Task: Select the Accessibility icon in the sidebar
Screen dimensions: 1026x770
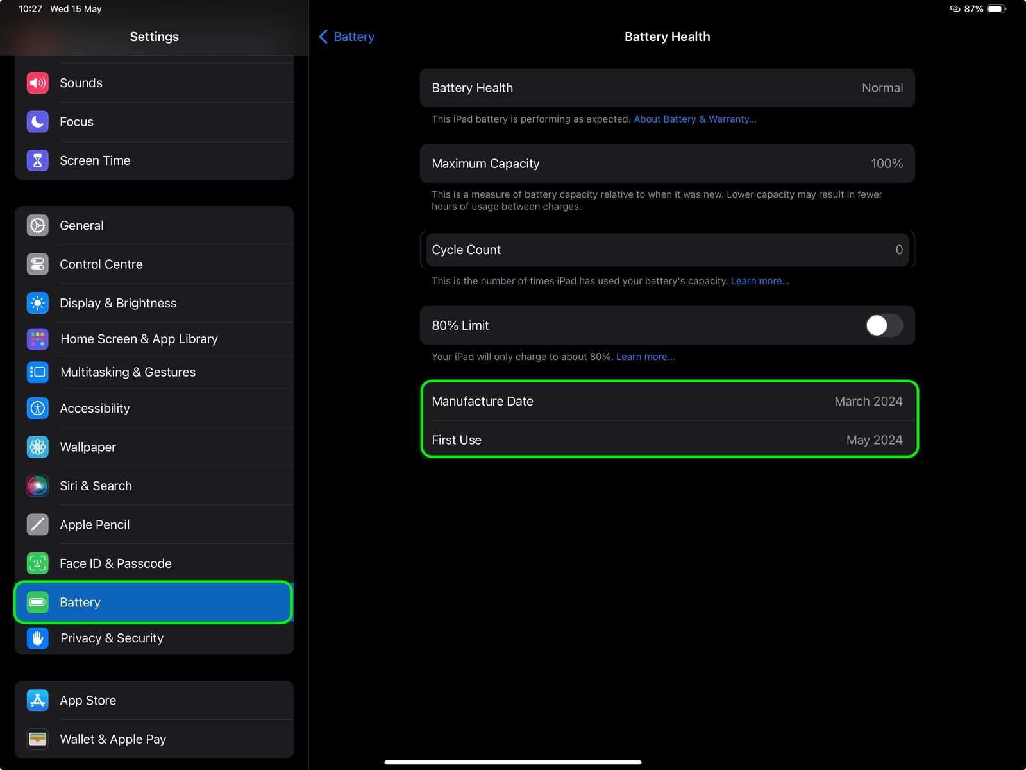Action: coord(37,408)
